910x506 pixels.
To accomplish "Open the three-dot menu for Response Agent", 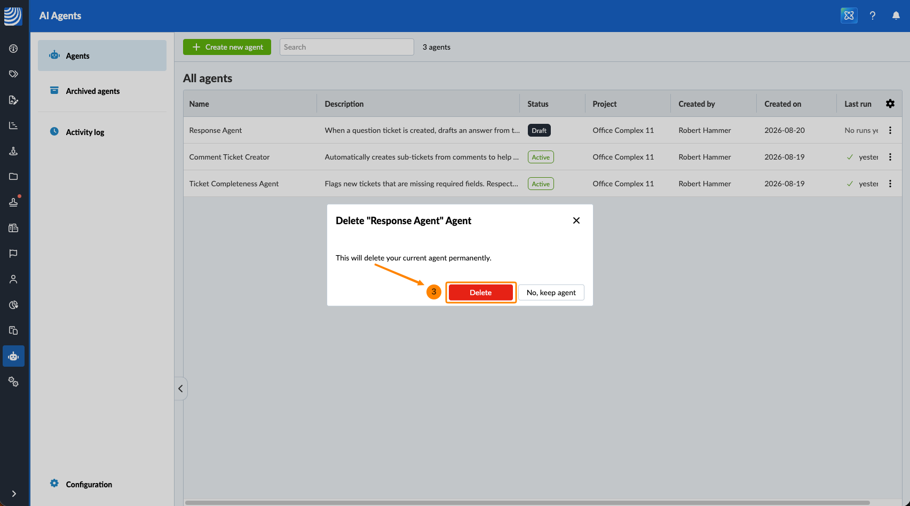I will tap(890, 130).
